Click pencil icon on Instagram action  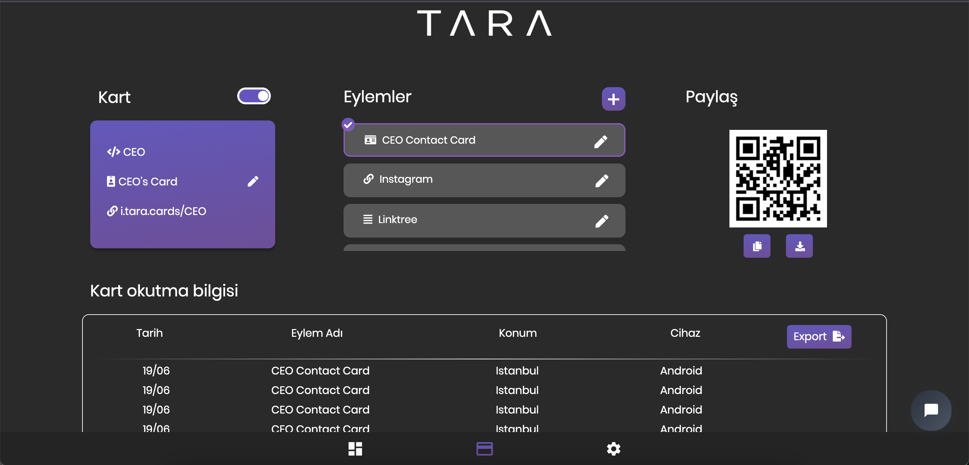coord(602,181)
